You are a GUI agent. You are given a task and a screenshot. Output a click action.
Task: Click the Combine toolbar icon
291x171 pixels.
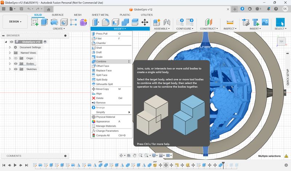click(125, 22)
